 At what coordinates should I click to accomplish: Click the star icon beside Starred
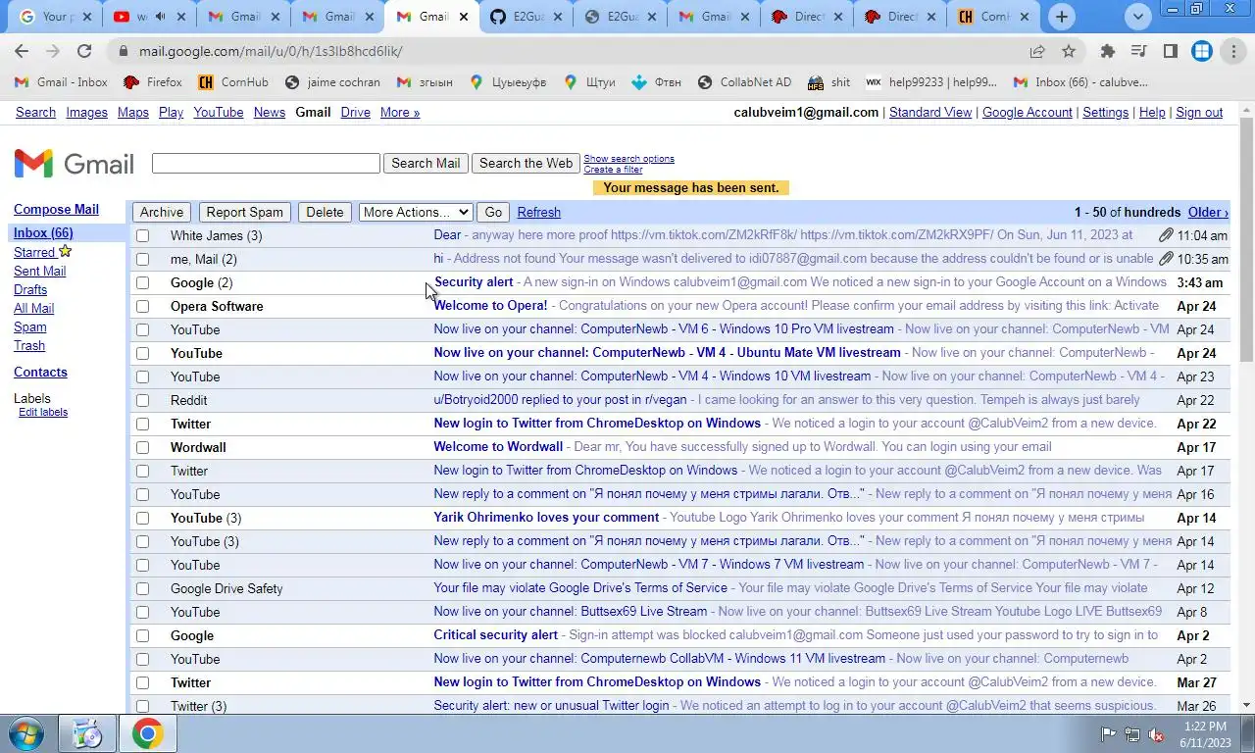point(66,252)
